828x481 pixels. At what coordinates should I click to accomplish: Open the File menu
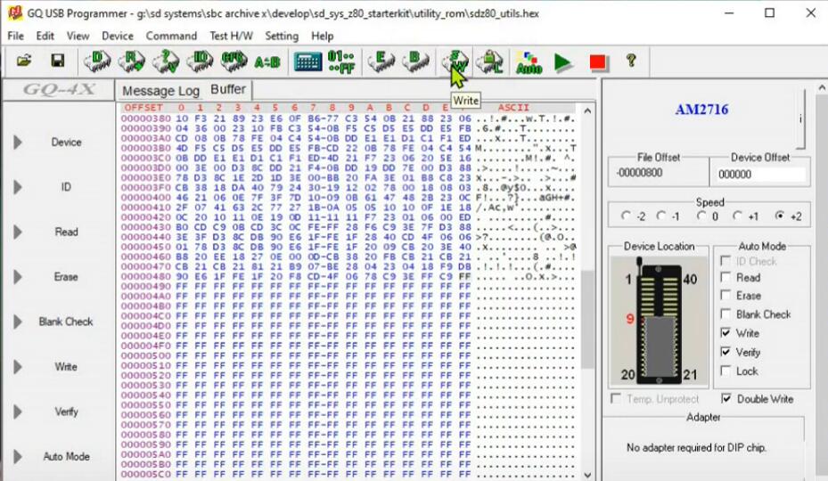(15, 36)
